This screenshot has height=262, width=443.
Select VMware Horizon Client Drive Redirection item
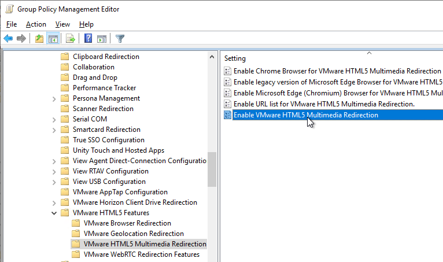click(x=135, y=202)
